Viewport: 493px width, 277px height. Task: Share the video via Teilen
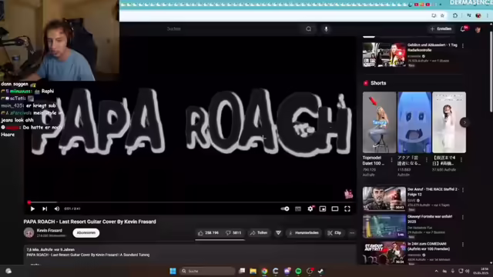(x=259, y=233)
